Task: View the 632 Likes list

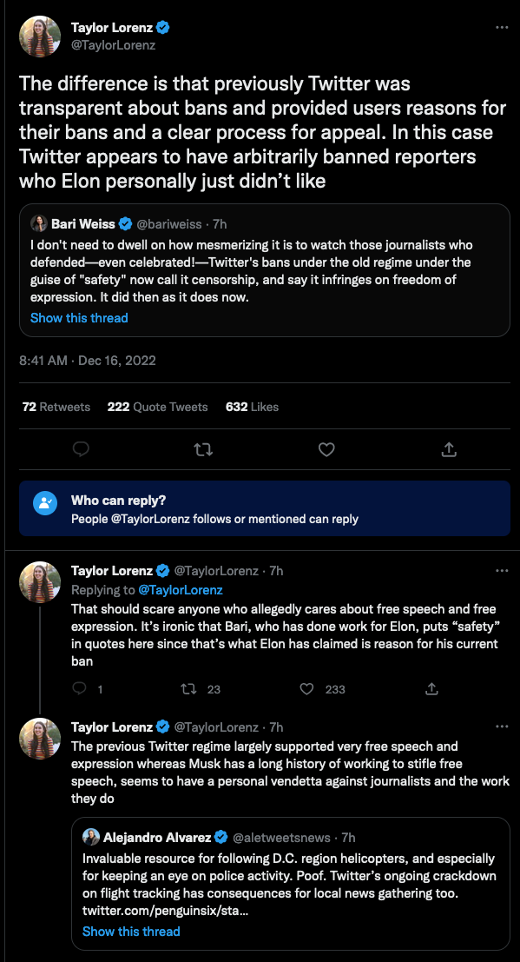Action: click(252, 407)
